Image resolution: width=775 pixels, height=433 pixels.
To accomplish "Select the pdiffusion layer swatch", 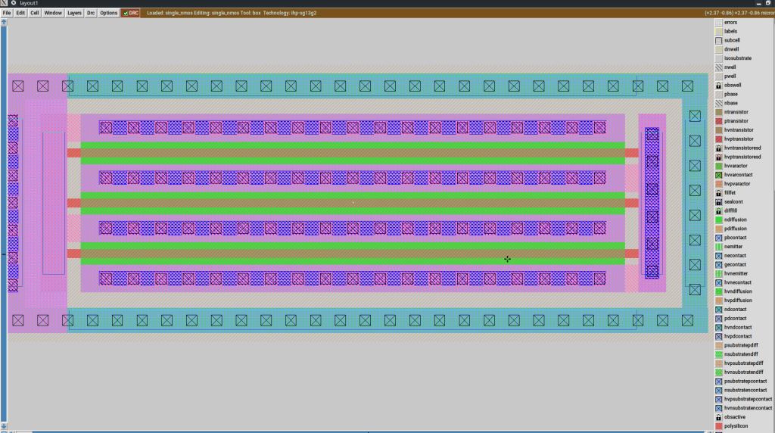I will tap(719, 229).
